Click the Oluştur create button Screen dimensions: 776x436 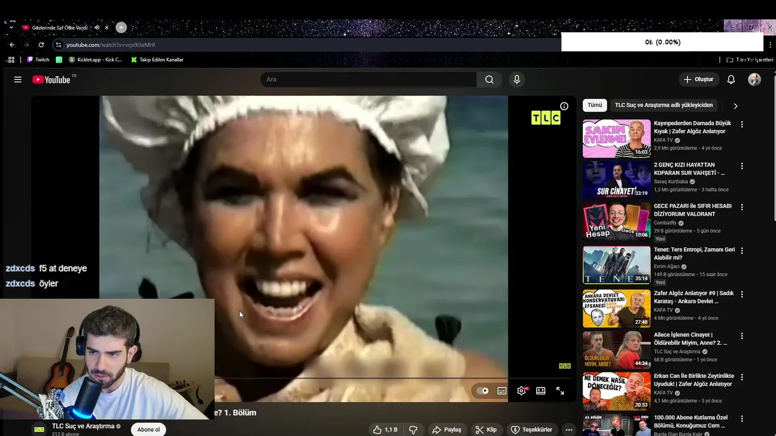pyautogui.click(x=698, y=79)
